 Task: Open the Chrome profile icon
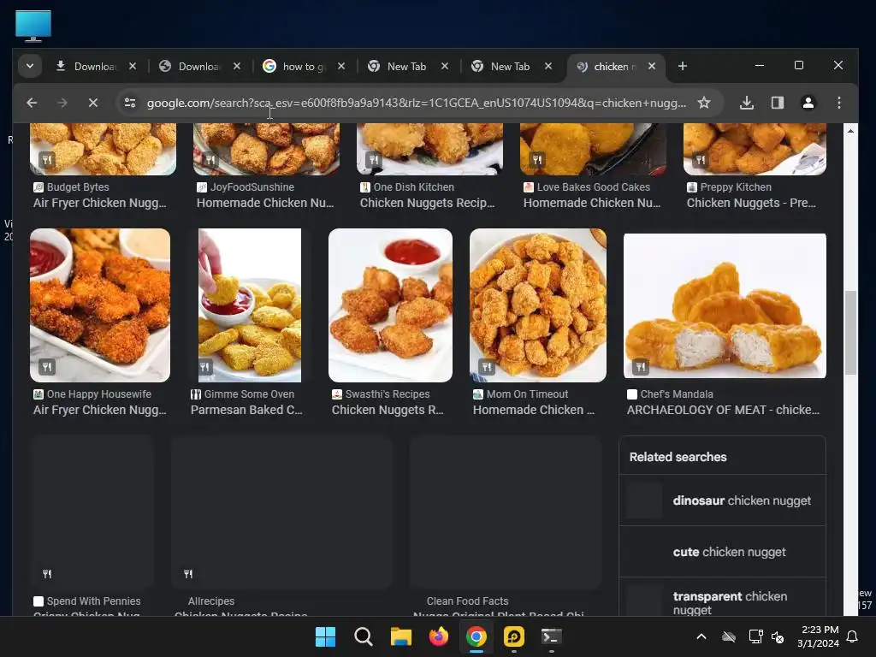pos(808,103)
